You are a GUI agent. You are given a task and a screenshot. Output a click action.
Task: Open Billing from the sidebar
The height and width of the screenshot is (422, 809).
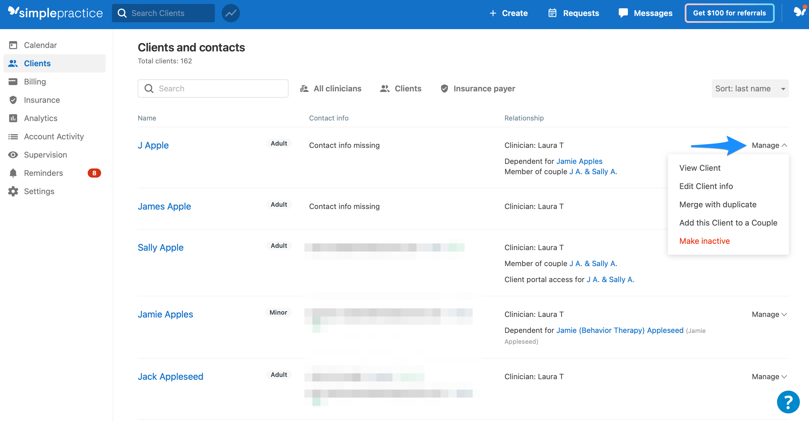(x=35, y=81)
